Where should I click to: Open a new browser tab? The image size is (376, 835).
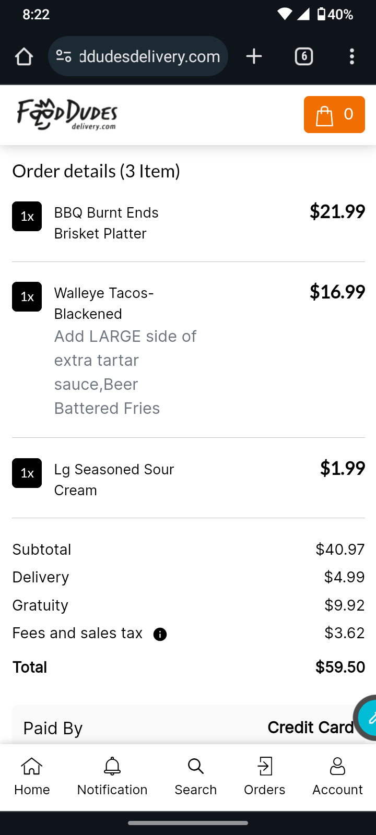254,56
